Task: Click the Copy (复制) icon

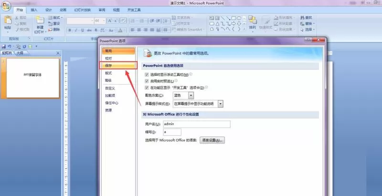Action: pyautogui.click(x=17, y=23)
